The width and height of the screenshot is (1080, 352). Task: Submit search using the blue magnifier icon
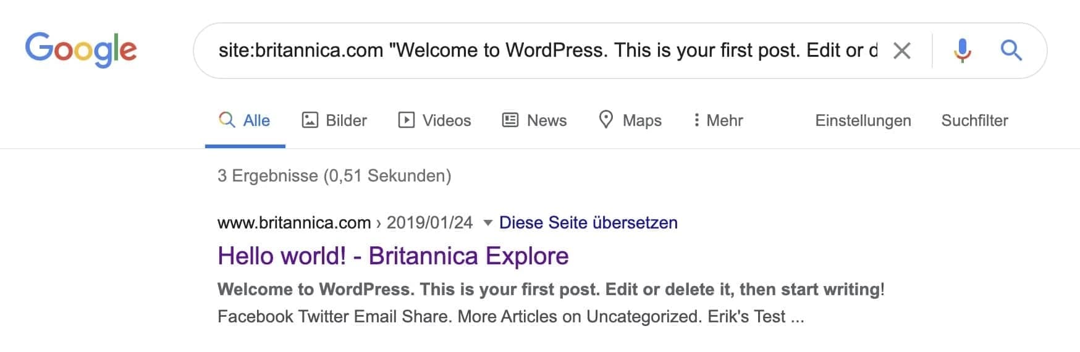tap(1011, 51)
